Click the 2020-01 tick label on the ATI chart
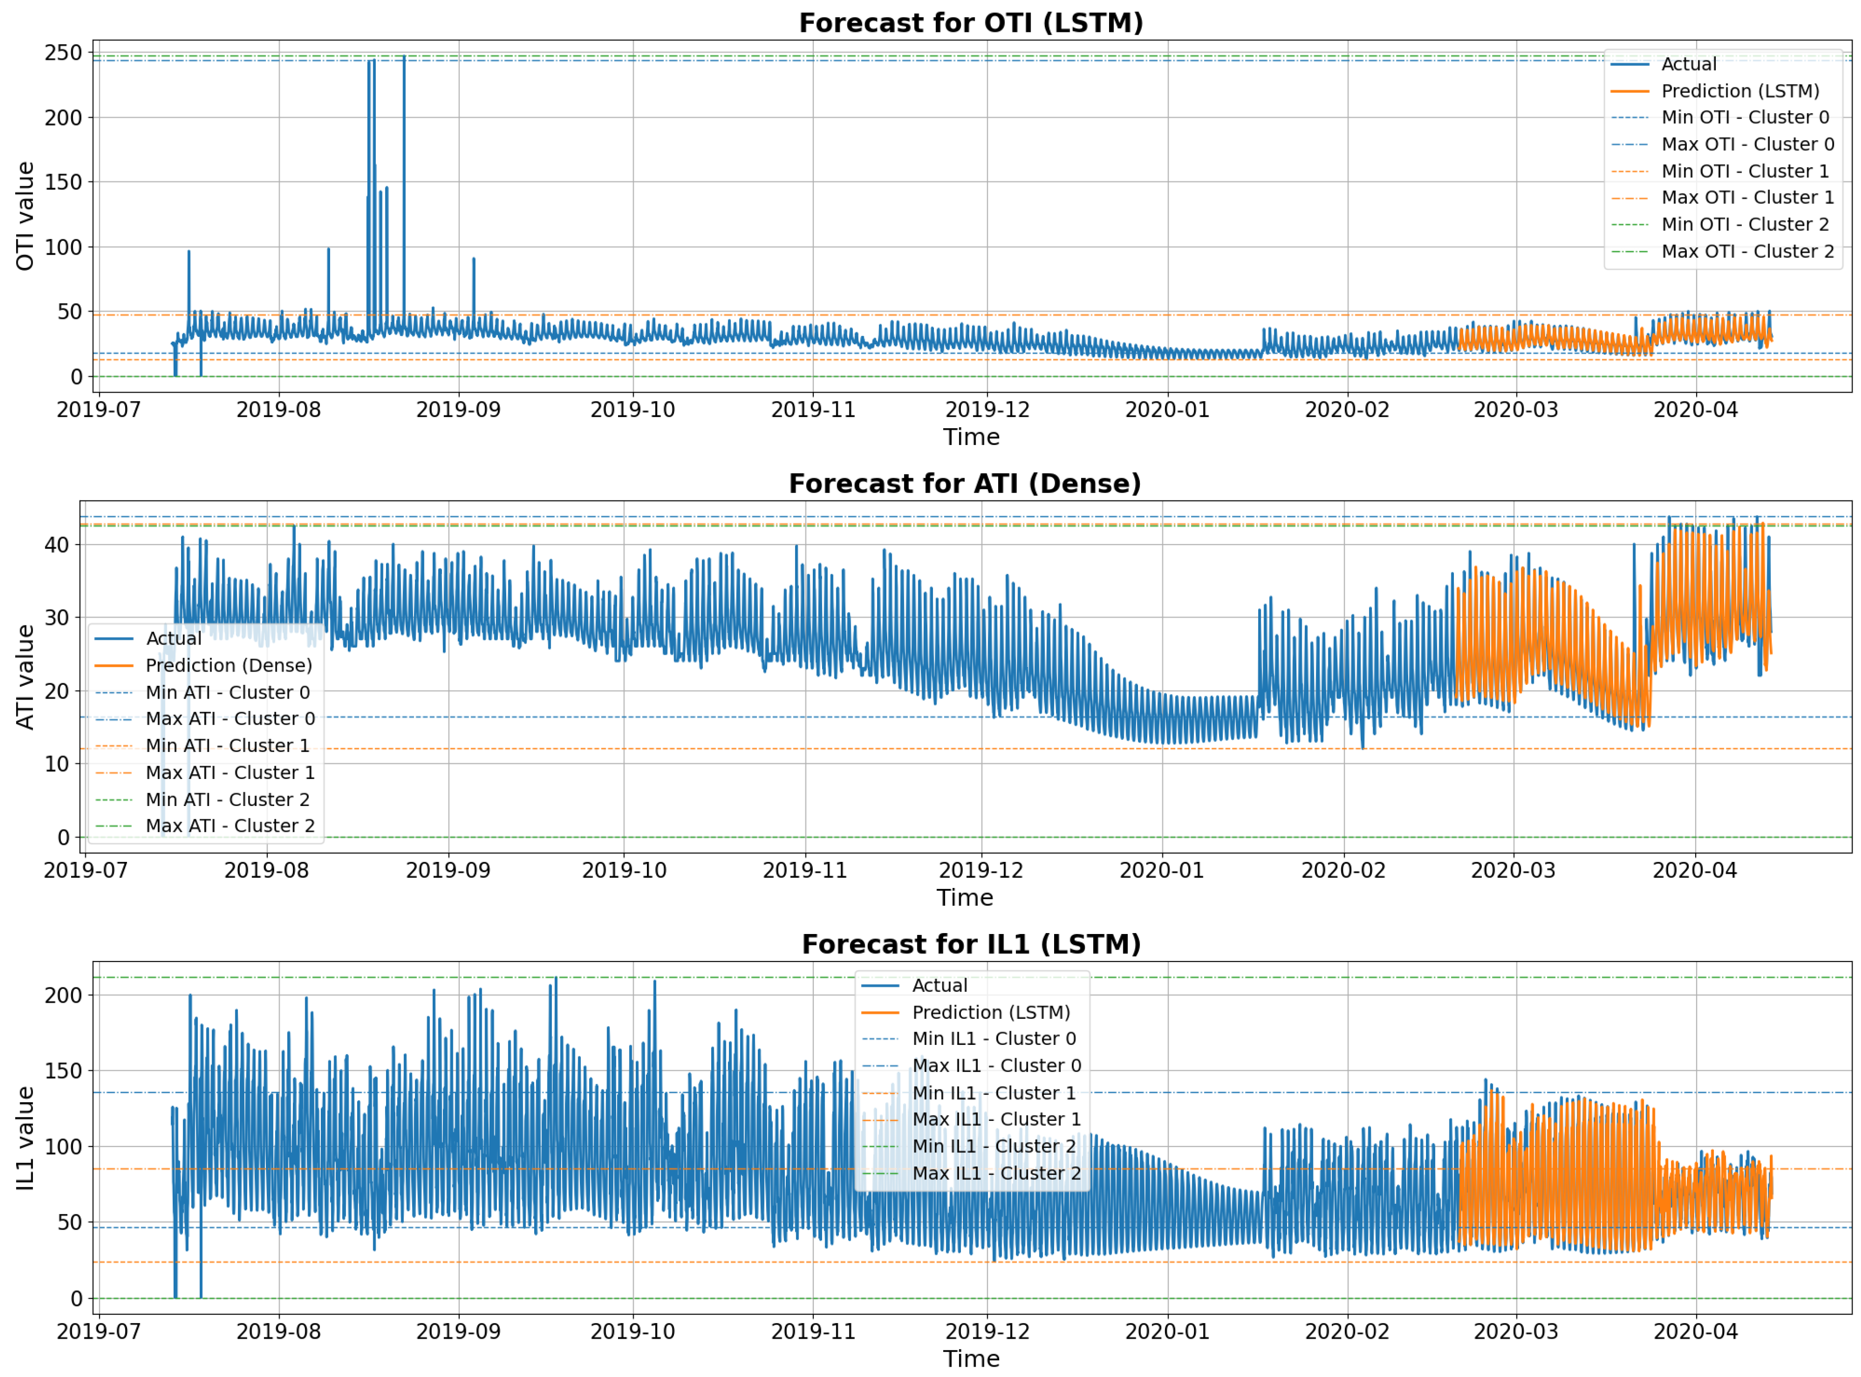The width and height of the screenshot is (1861, 1377). pyautogui.click(x=1162, y=870)
